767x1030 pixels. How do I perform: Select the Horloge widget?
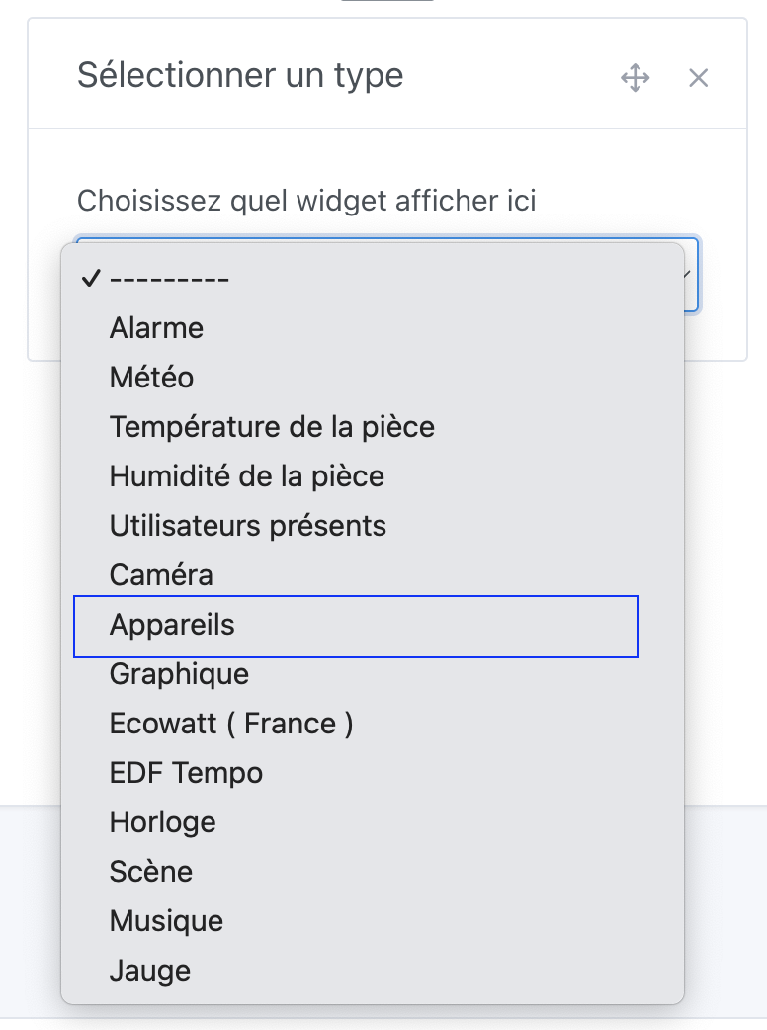pos(162,821)
